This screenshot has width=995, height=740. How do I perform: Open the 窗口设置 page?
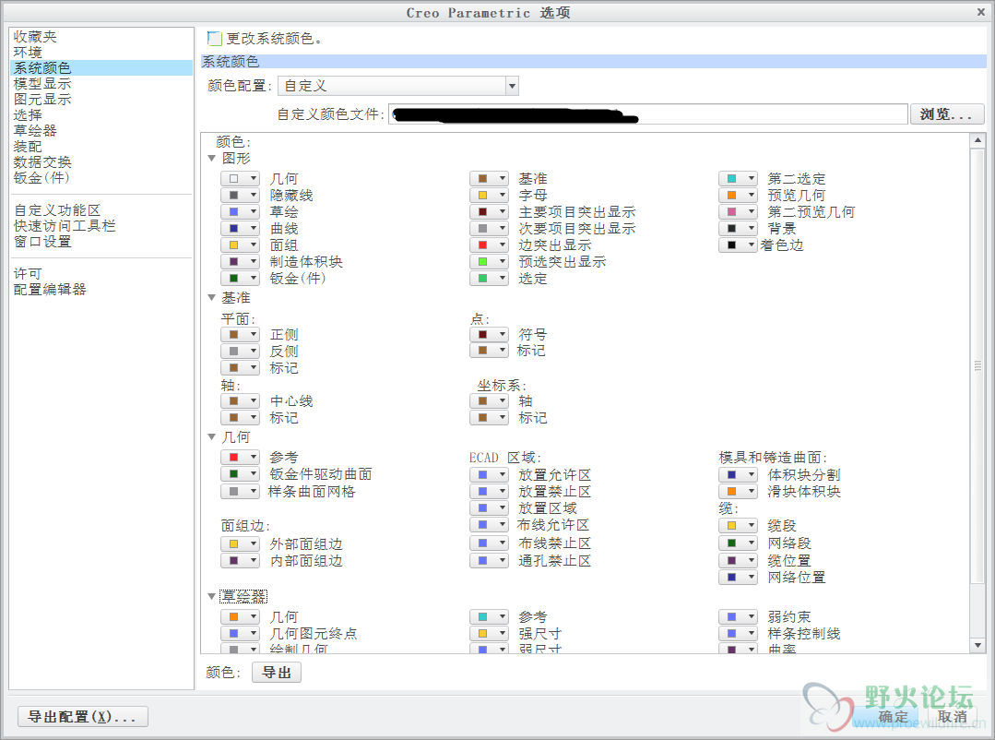(42, 242)
